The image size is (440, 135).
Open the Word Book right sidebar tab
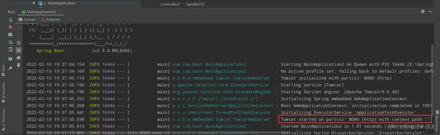coord(437,121)
